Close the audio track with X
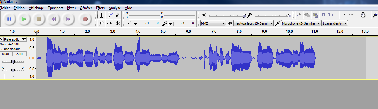This screenshot has width=378, height=109. [1, 39]
